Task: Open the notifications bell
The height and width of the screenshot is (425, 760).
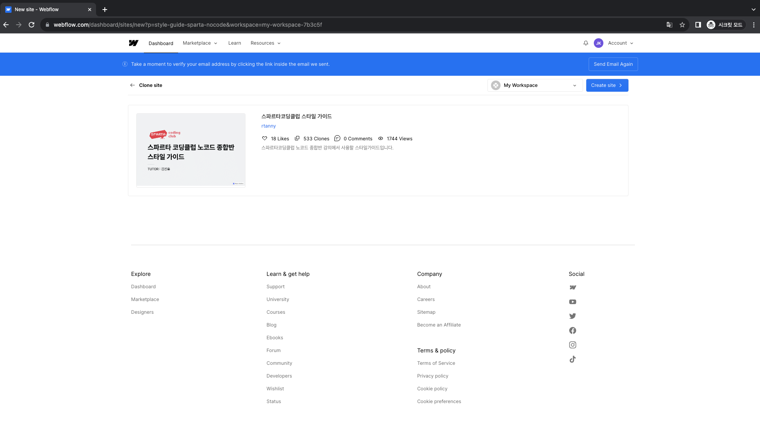Action: coord(586,43)
